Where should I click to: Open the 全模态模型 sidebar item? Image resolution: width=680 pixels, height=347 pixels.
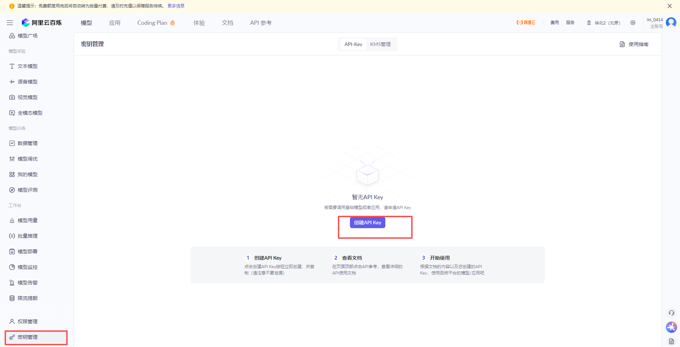(26, 113)
